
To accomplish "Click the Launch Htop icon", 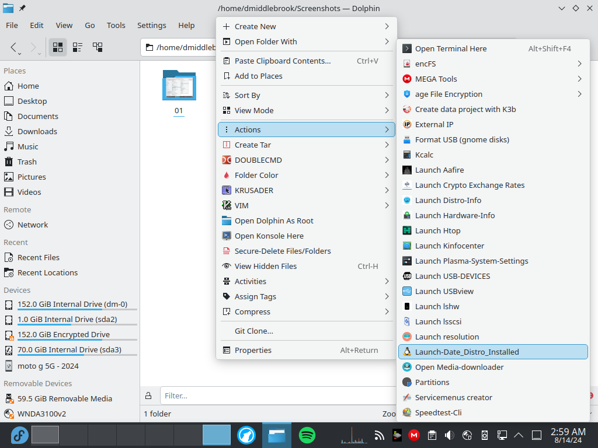I will (407, 231).
